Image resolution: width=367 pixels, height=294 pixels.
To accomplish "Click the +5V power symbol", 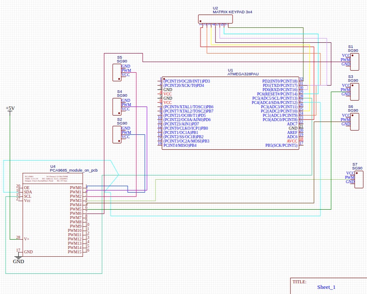I will pos(10,110).
